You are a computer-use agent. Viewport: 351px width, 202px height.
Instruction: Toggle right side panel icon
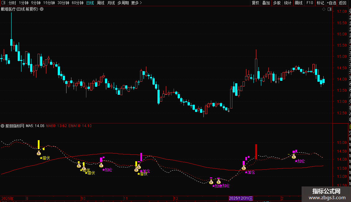(x=330, y=9)
